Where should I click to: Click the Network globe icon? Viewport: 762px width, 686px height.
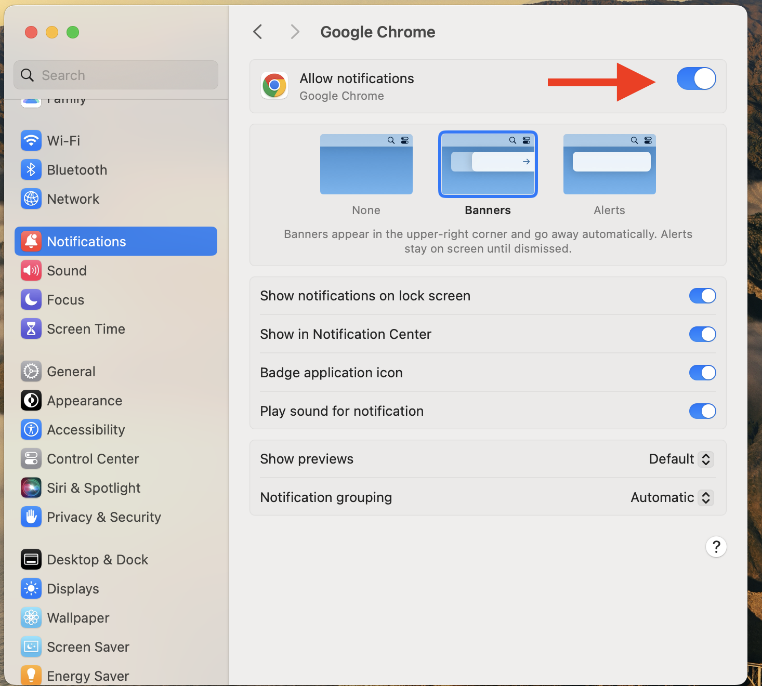tap(31, 199)
